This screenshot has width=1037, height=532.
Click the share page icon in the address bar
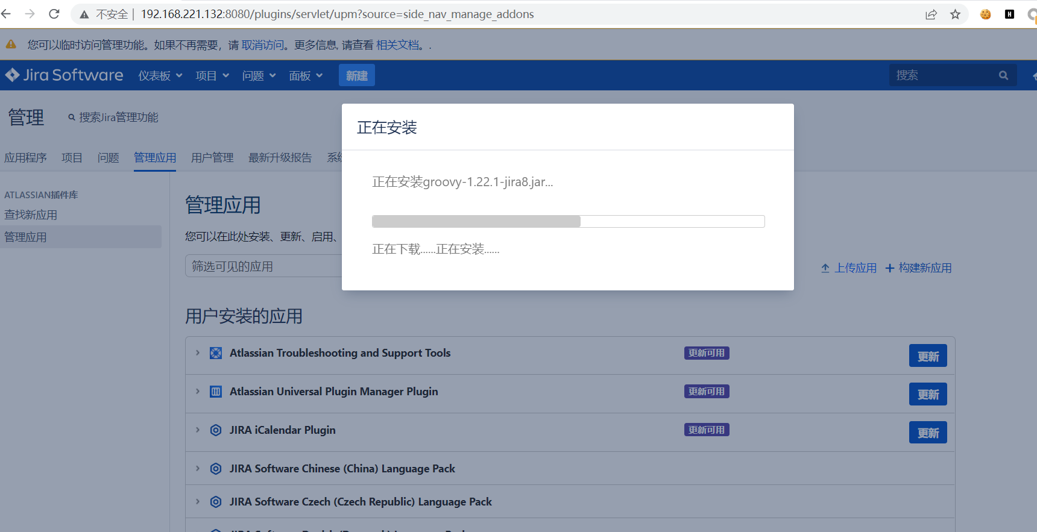point(931,14)
